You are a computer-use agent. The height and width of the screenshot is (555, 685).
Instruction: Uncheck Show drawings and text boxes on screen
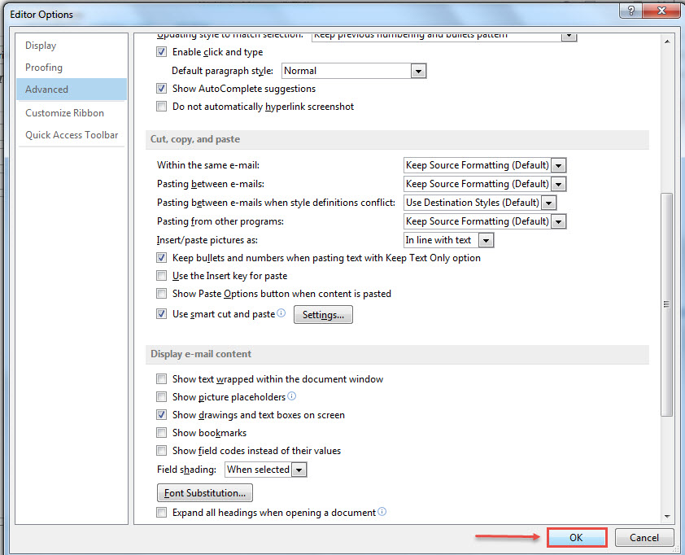point(162,415)
